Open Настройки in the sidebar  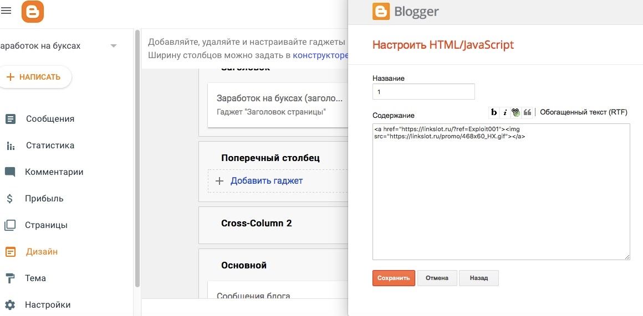[48, 305]
